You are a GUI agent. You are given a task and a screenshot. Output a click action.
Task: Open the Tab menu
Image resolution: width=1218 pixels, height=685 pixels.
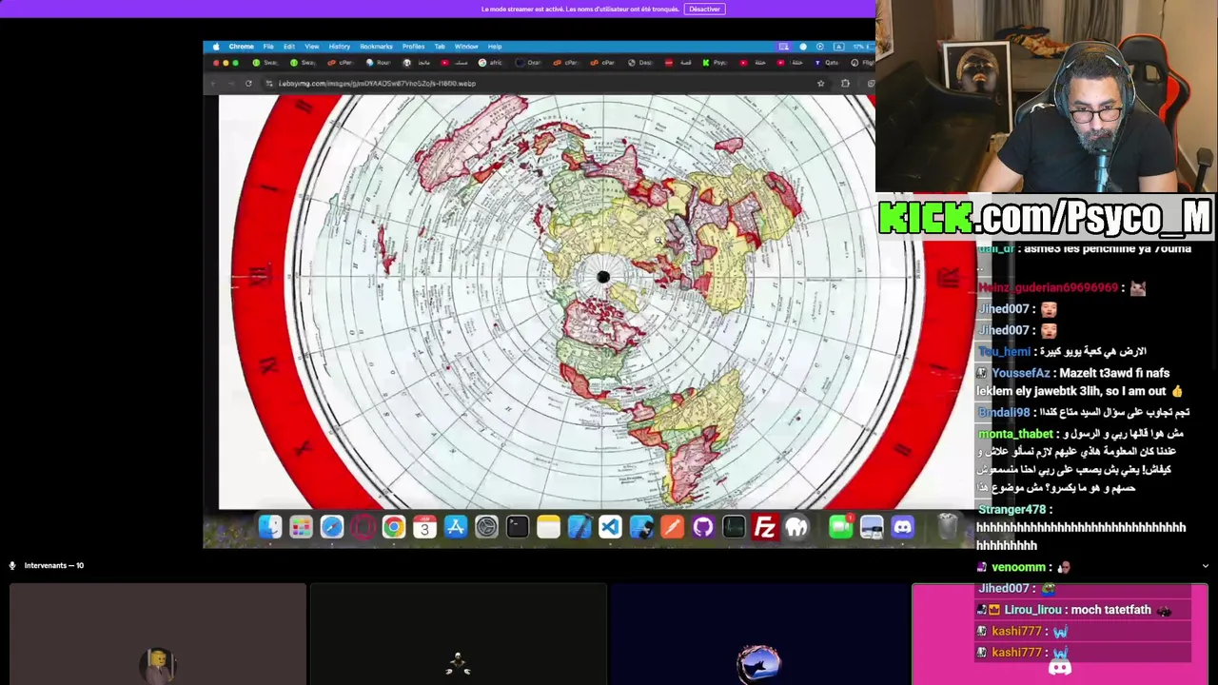pos(440,47)
